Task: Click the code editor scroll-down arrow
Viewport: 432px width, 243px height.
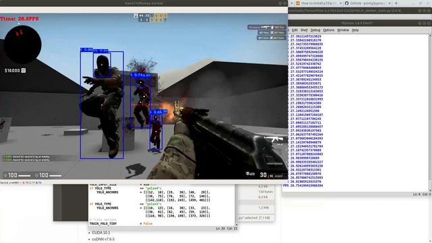Action: click(236, 225)
